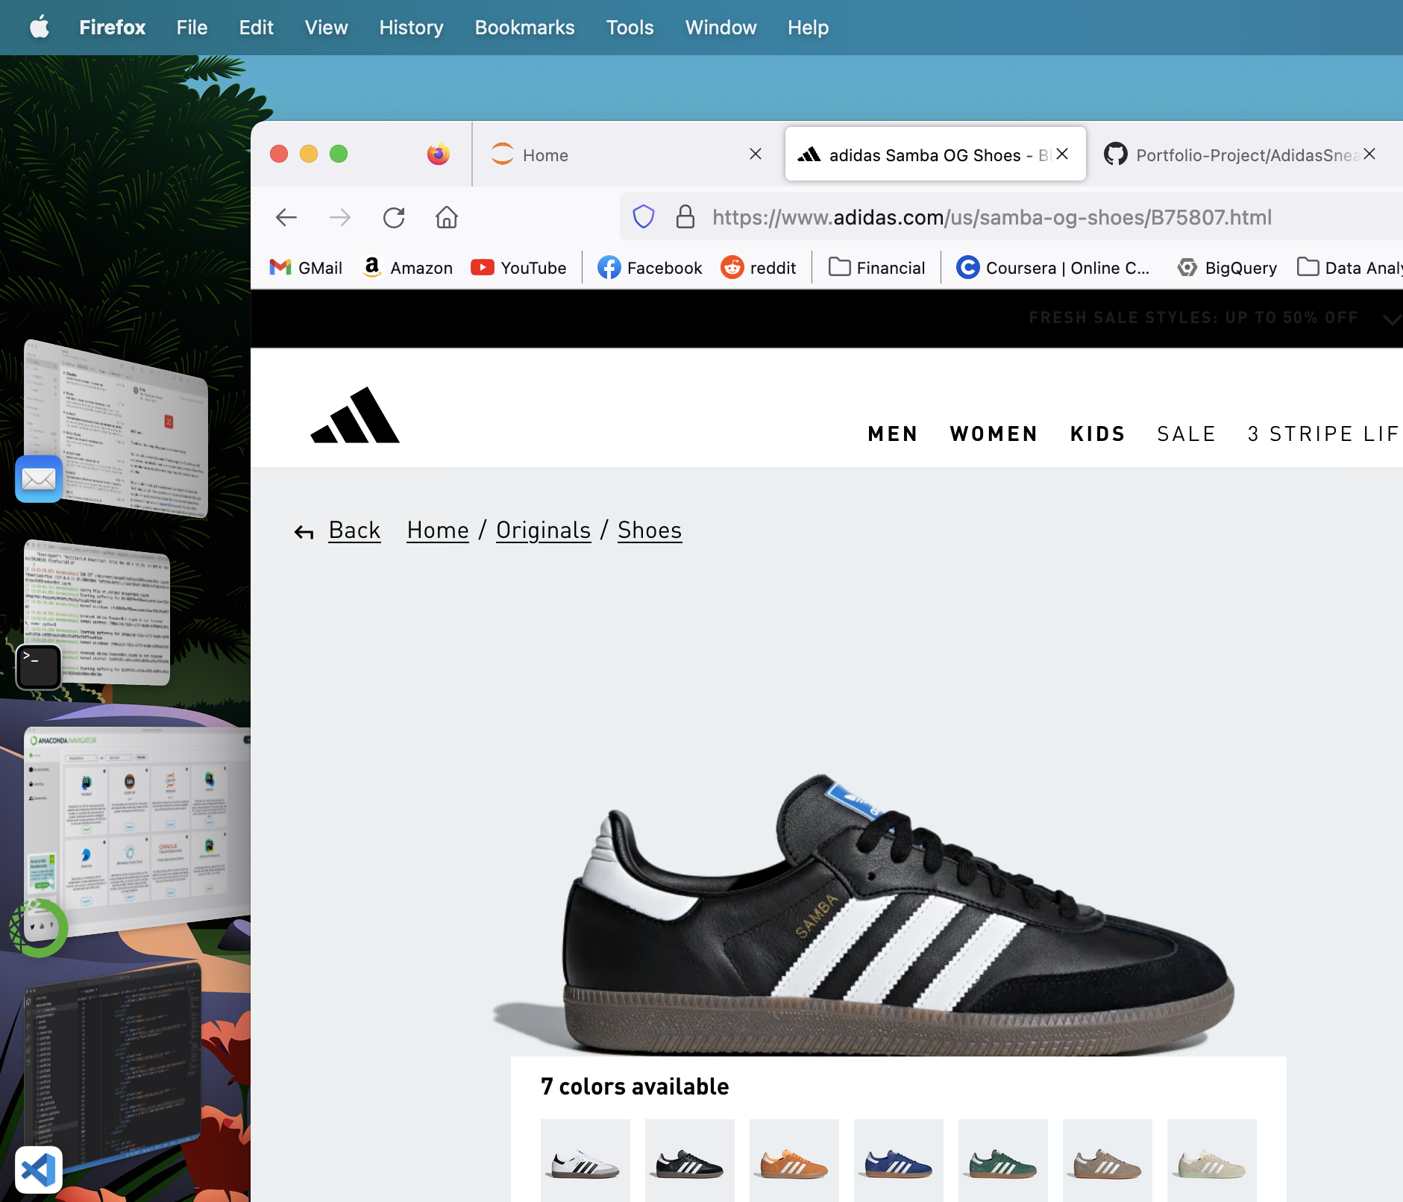
Task: Click the WOMEN navigation link
Action: point(994,434)
